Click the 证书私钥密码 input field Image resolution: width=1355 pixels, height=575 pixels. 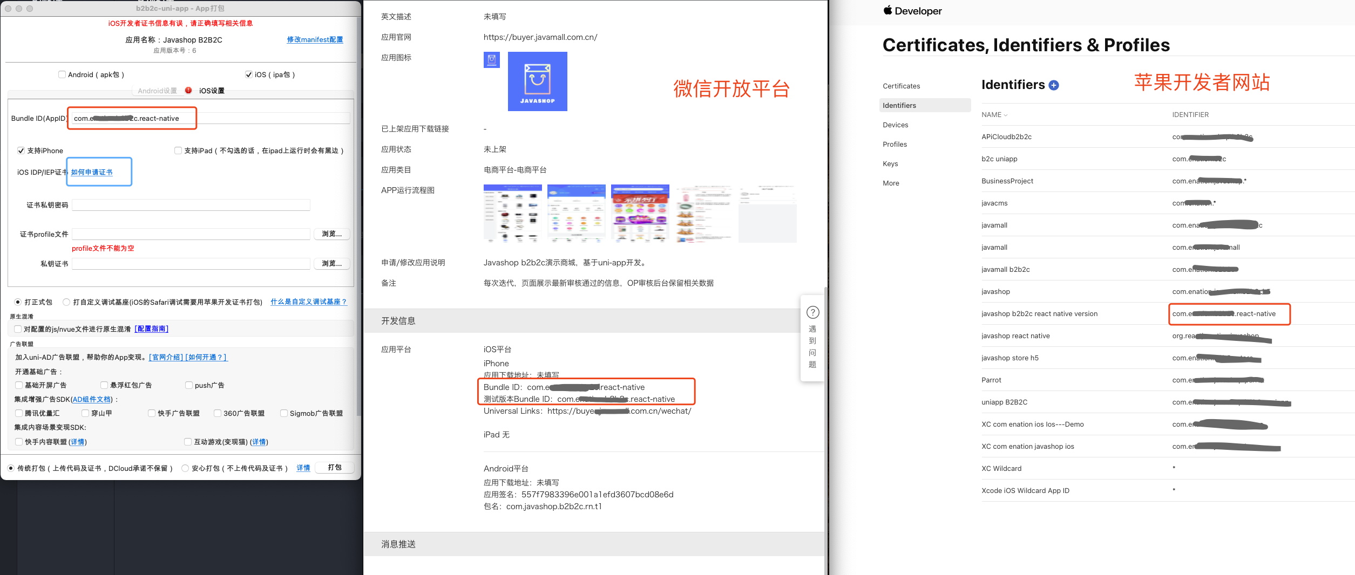click(x=191, y=205)
